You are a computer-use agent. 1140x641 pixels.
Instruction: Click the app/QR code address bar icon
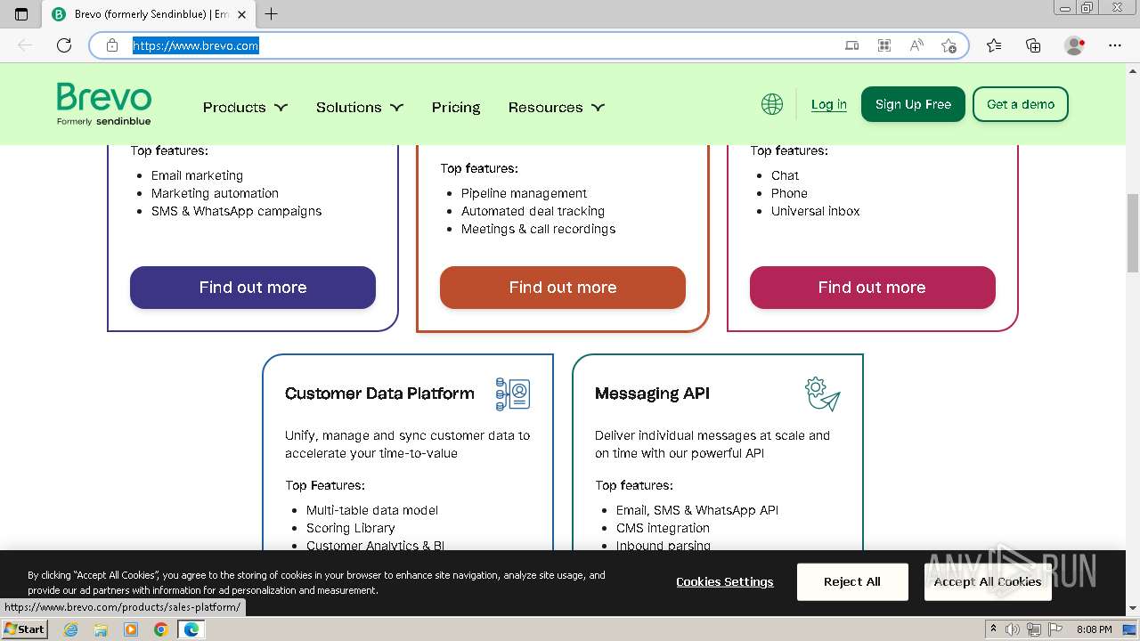tap(884, 45)
